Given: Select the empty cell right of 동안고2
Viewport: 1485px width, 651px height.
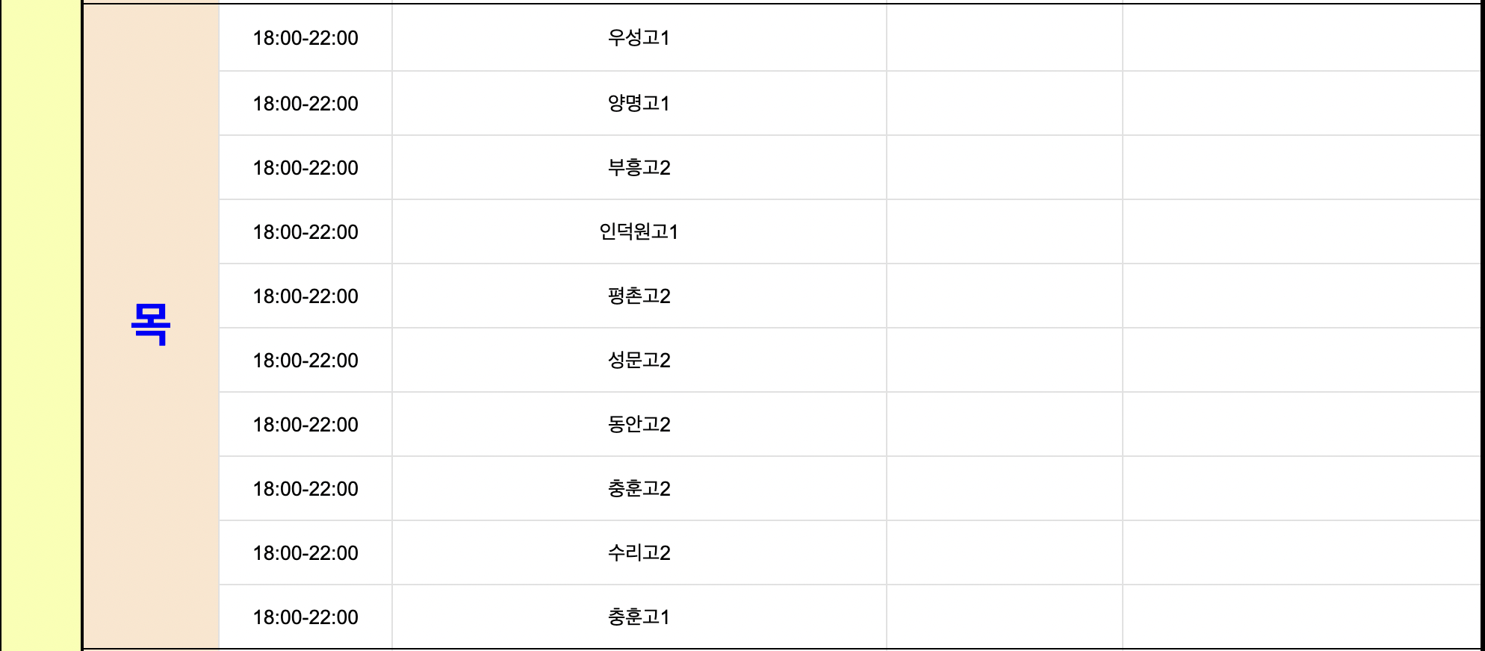Looking at the screenshot, I should point(1004,424).
